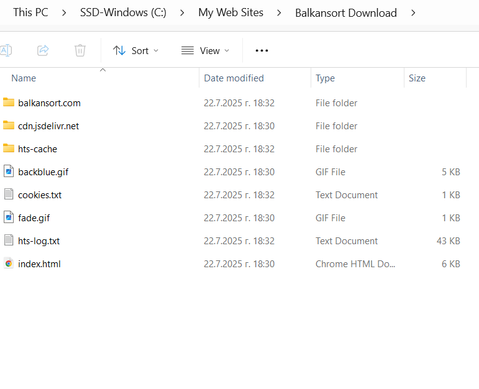Expand chevron after Balkansort Download breadcrumb
Viewport: 479px width, 389px height.
414,12
